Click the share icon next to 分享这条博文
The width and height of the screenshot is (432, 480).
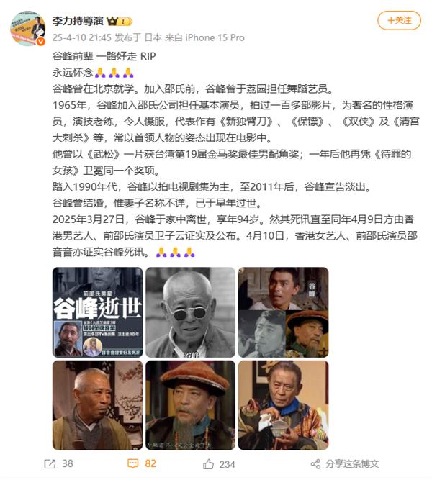[315, 463]
